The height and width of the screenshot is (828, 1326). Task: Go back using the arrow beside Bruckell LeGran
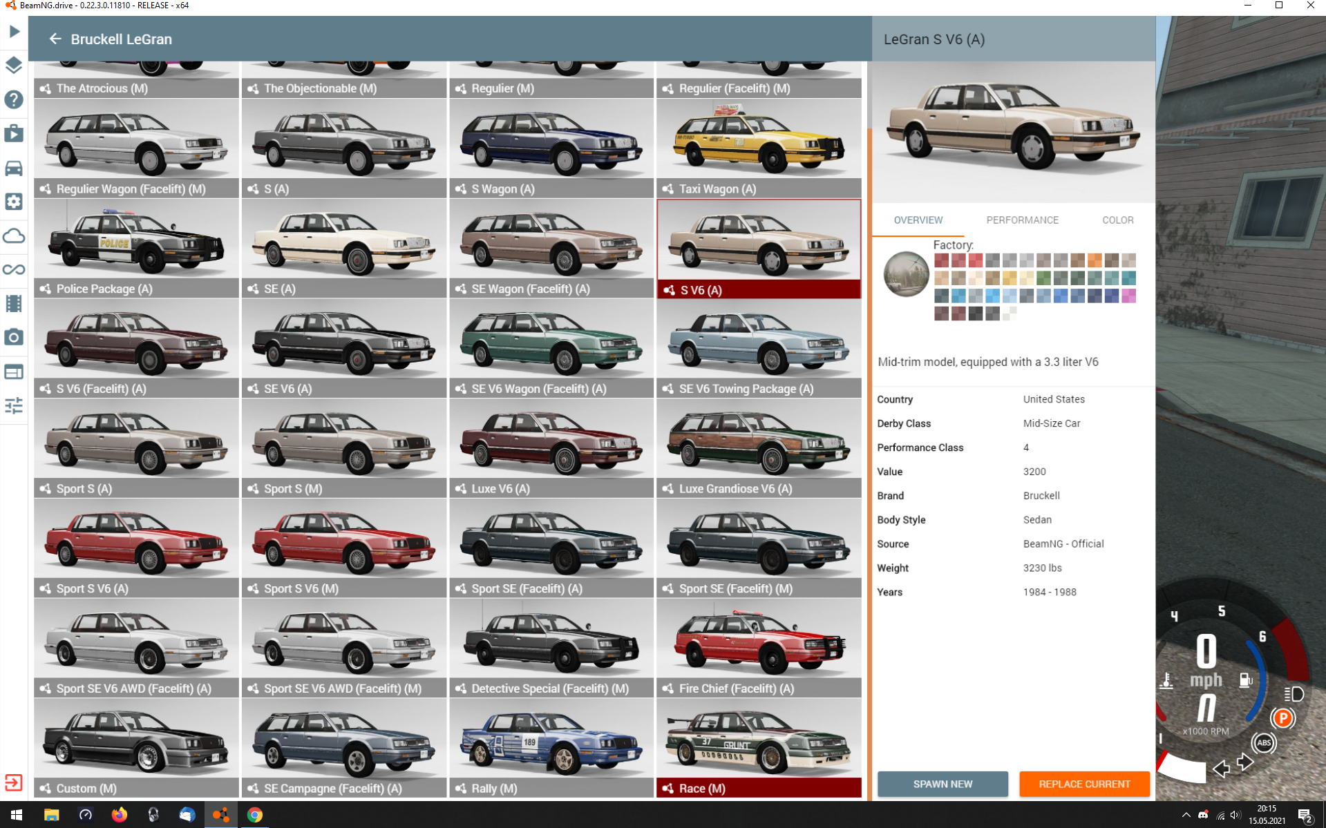click(x=55, y=39)
